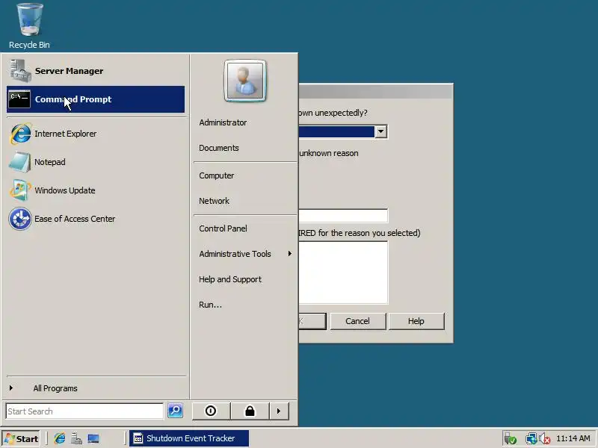598x448 pixels.
Task: Open Internet Explorer from Quick Launch
Action: 60,439
